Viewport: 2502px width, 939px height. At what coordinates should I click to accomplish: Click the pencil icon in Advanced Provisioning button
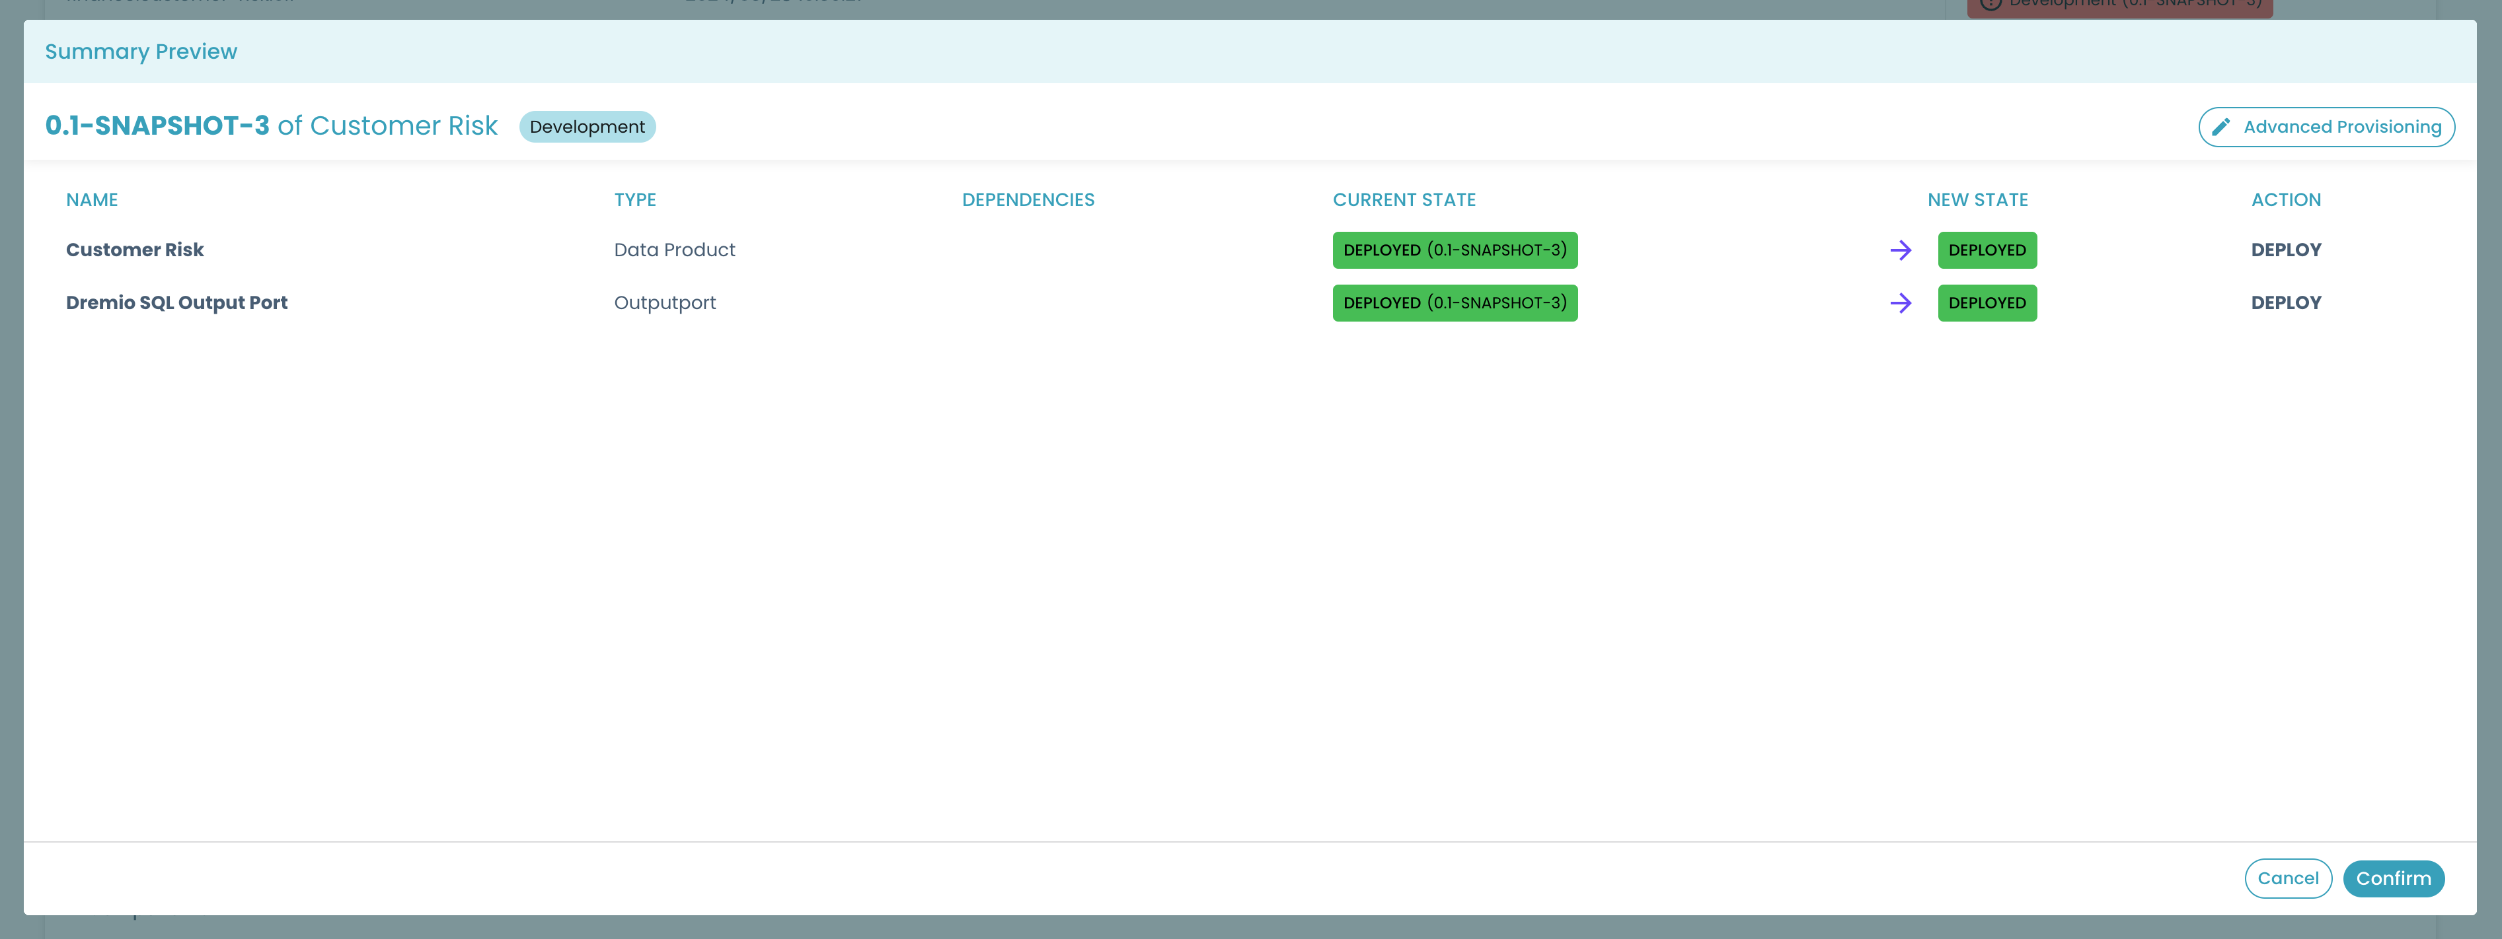(x=2221, y=126)
